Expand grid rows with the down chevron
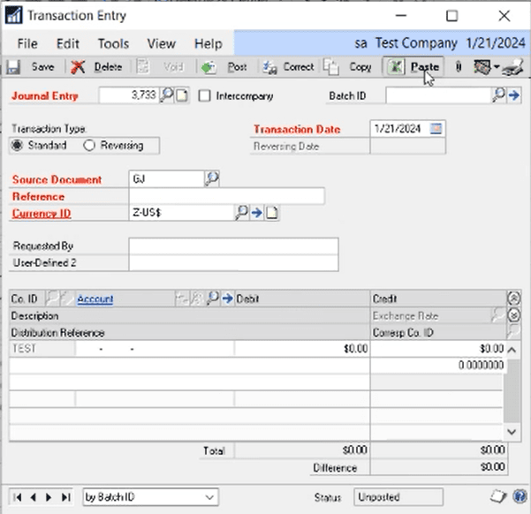 (x=513, y=315)
